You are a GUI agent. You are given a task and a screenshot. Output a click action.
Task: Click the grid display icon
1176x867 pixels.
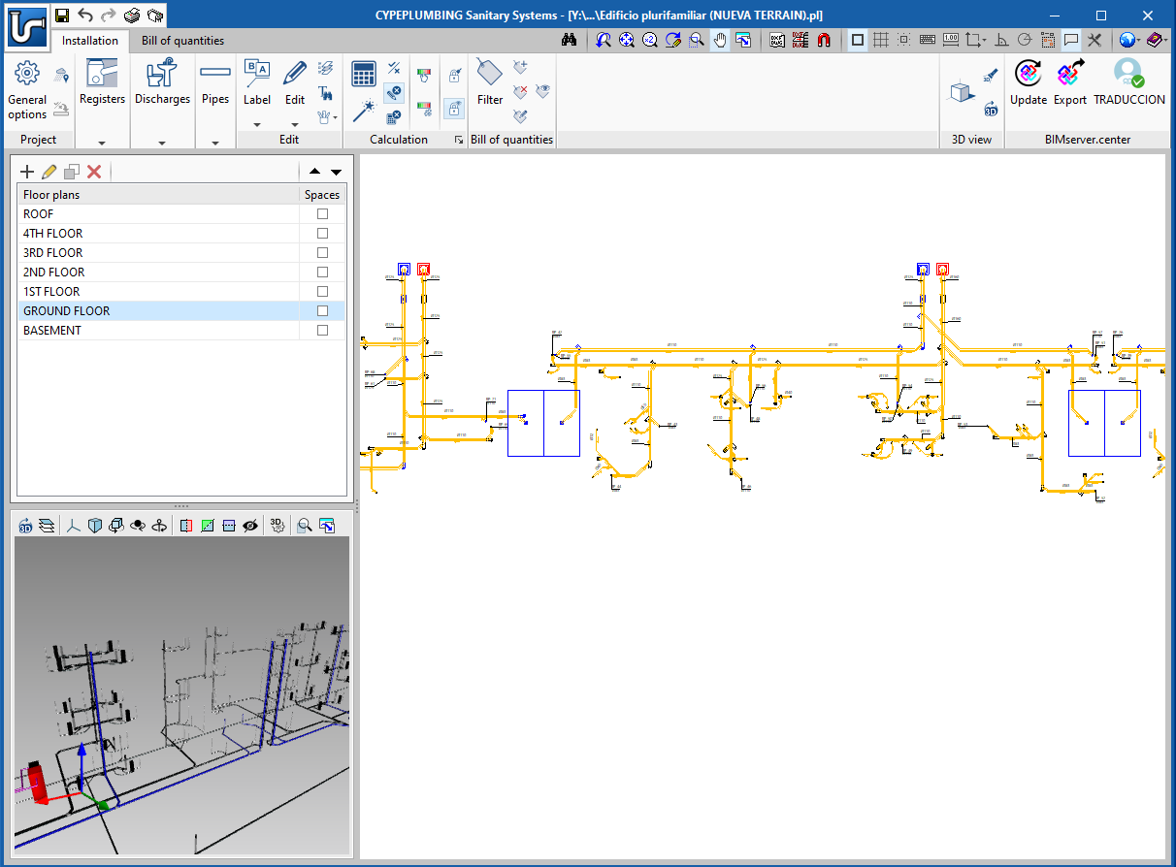(881, 41)
